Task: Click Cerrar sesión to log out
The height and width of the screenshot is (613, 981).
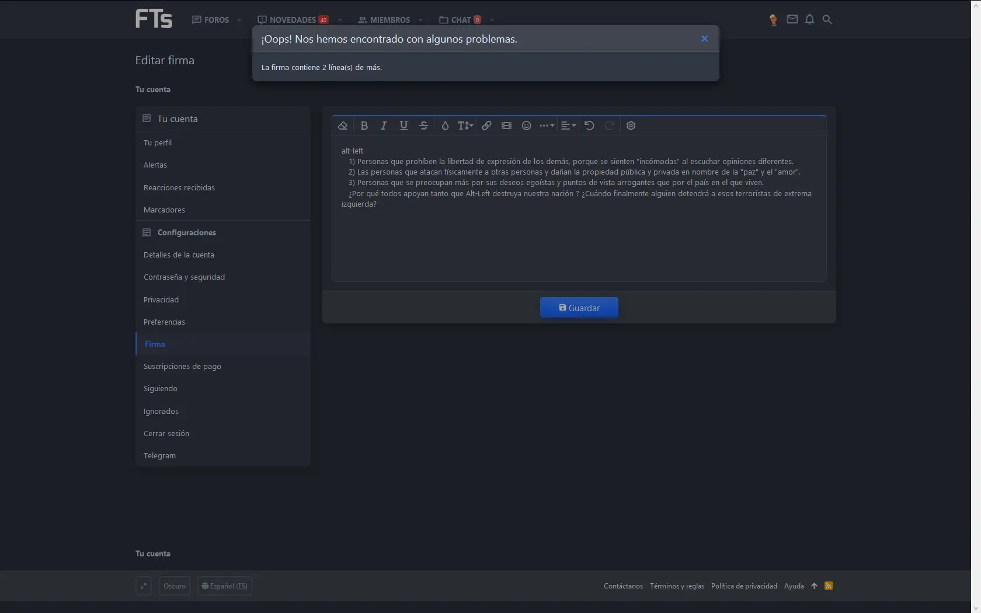Action: [x=222, y=433]
